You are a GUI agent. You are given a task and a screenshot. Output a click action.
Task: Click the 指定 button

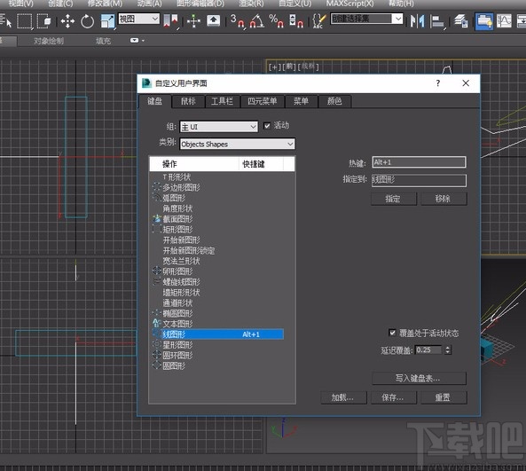pyautogui.click(x=394, y=199)
